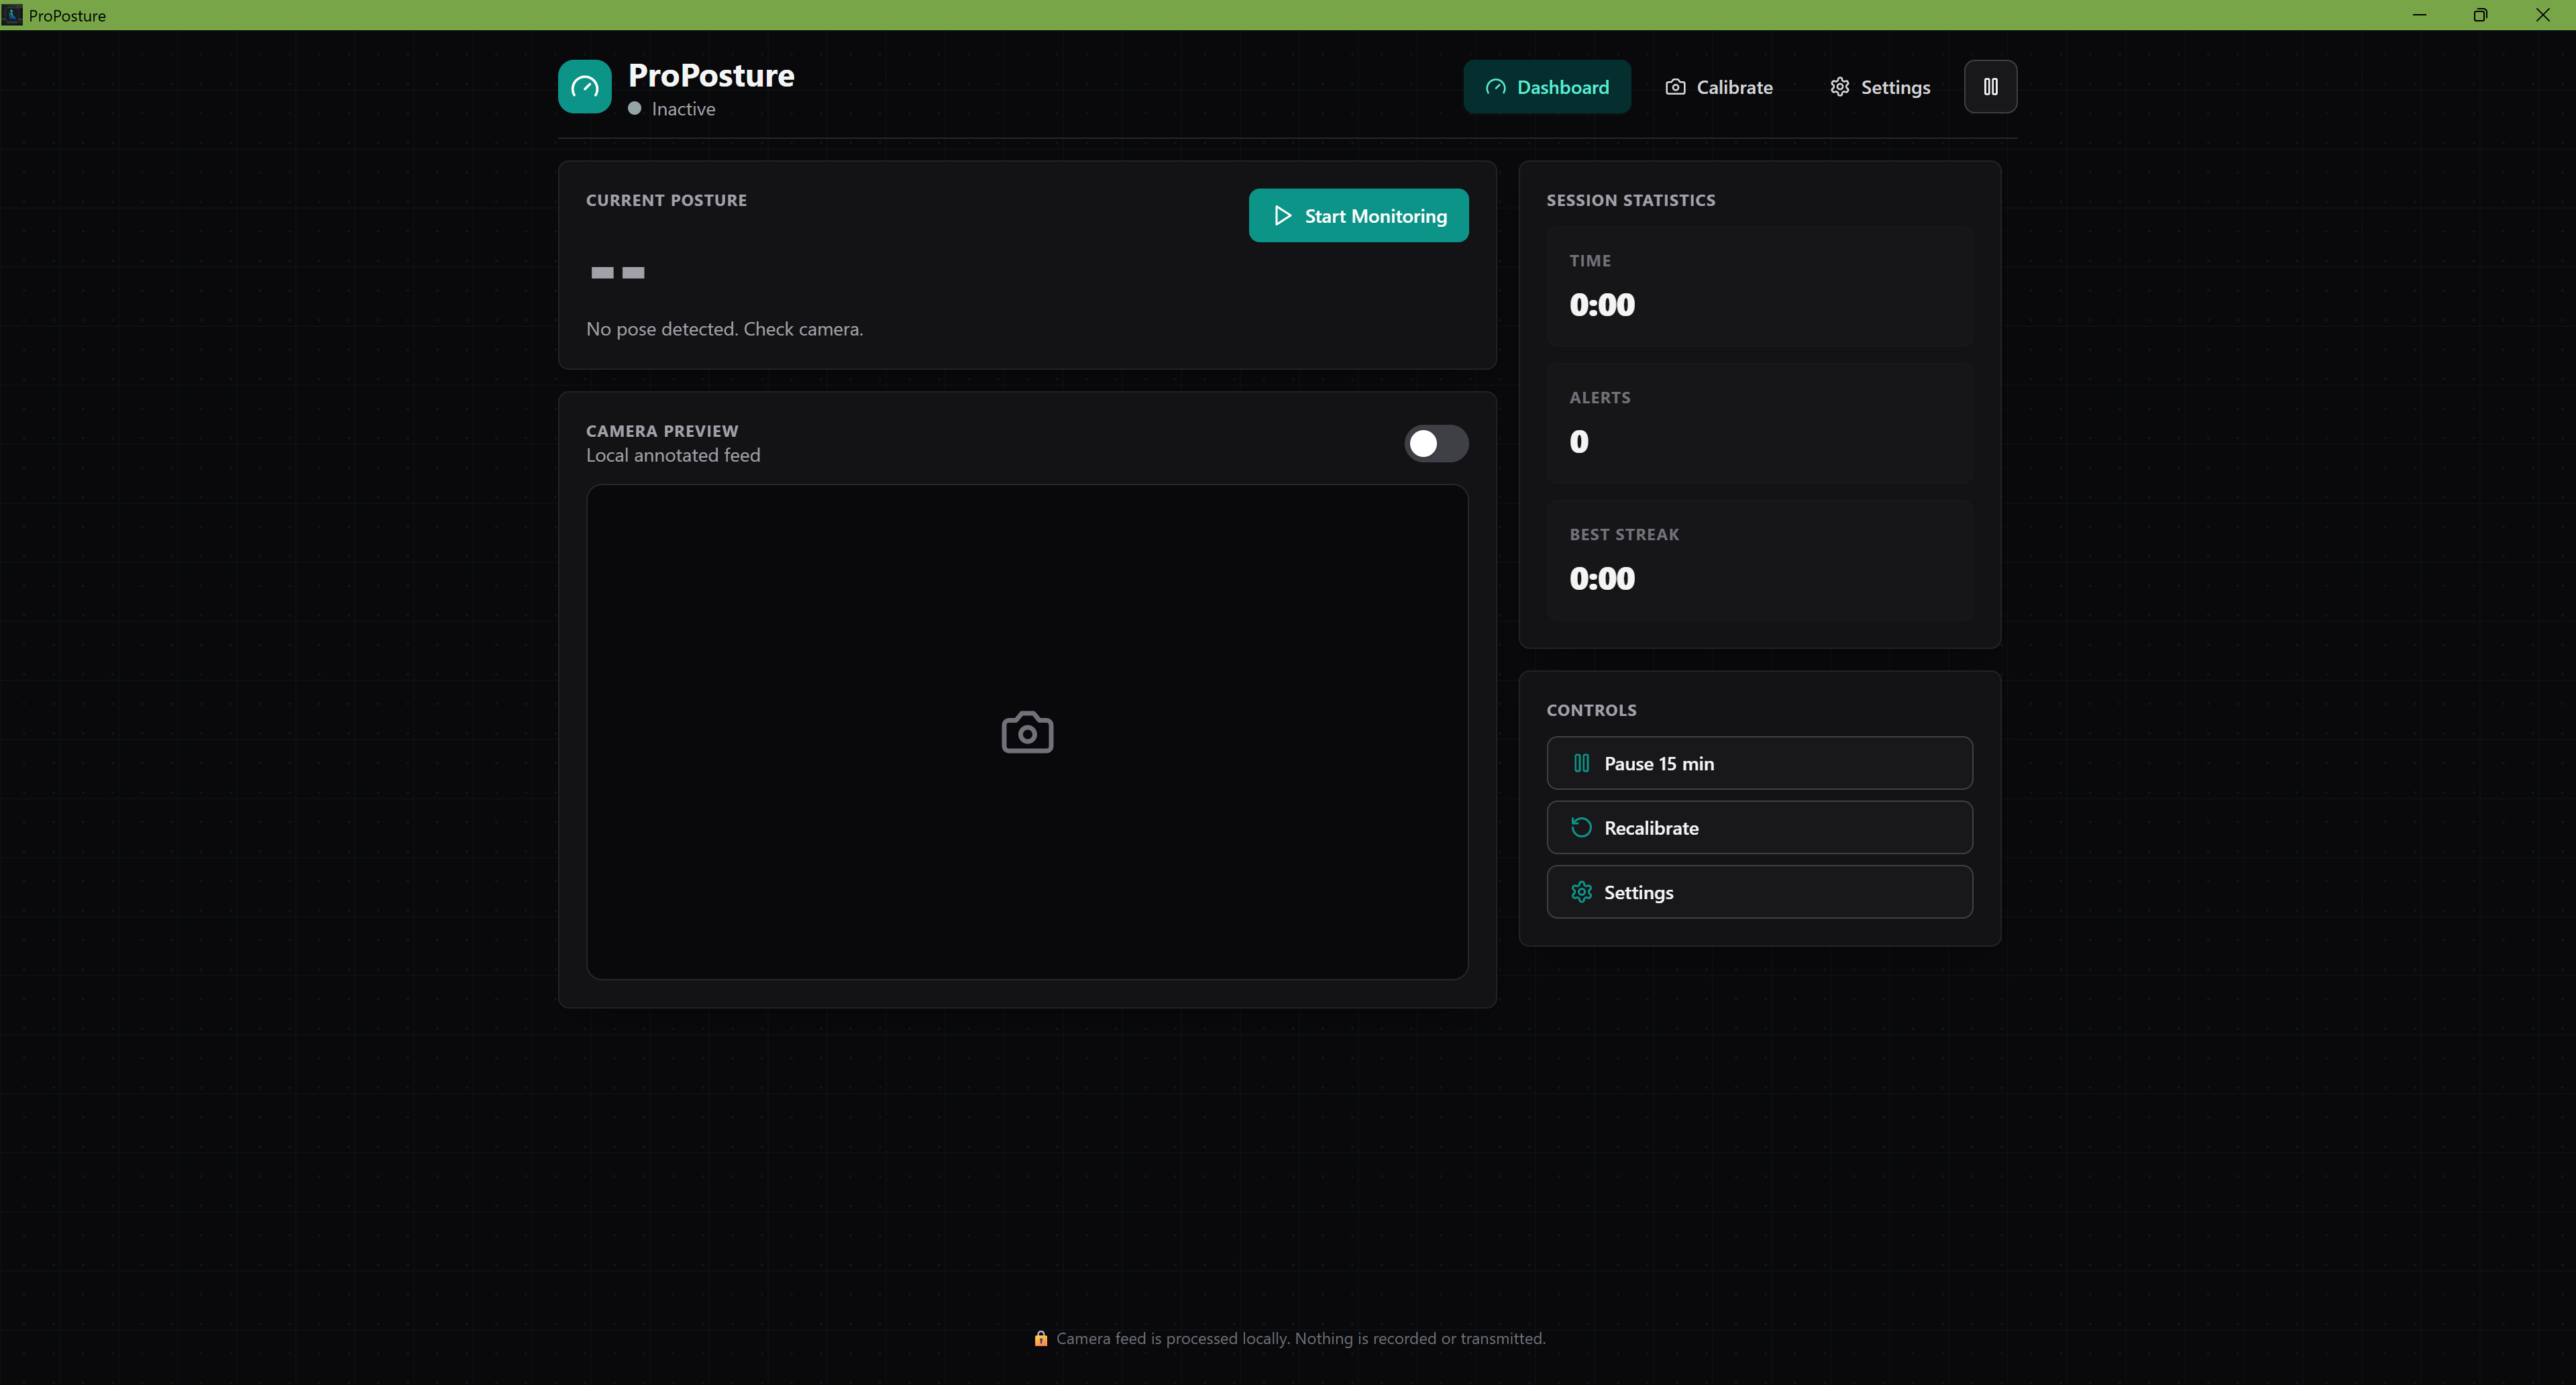Screen dimensions: 2576x1385
Task: Click the CONTROLS heading
Action: coord(1592,710)
